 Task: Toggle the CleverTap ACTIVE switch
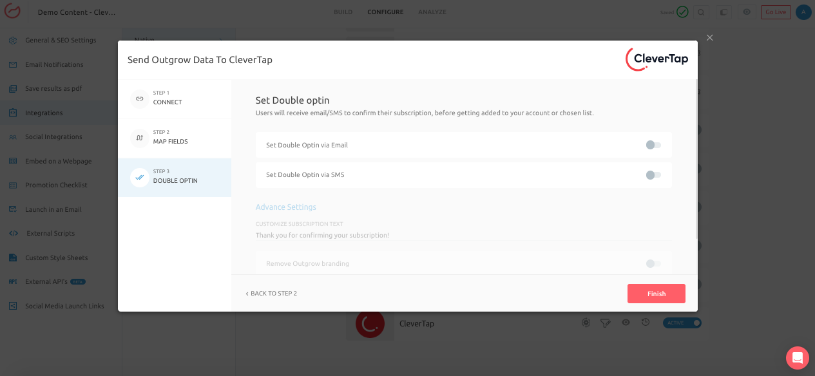682,323
